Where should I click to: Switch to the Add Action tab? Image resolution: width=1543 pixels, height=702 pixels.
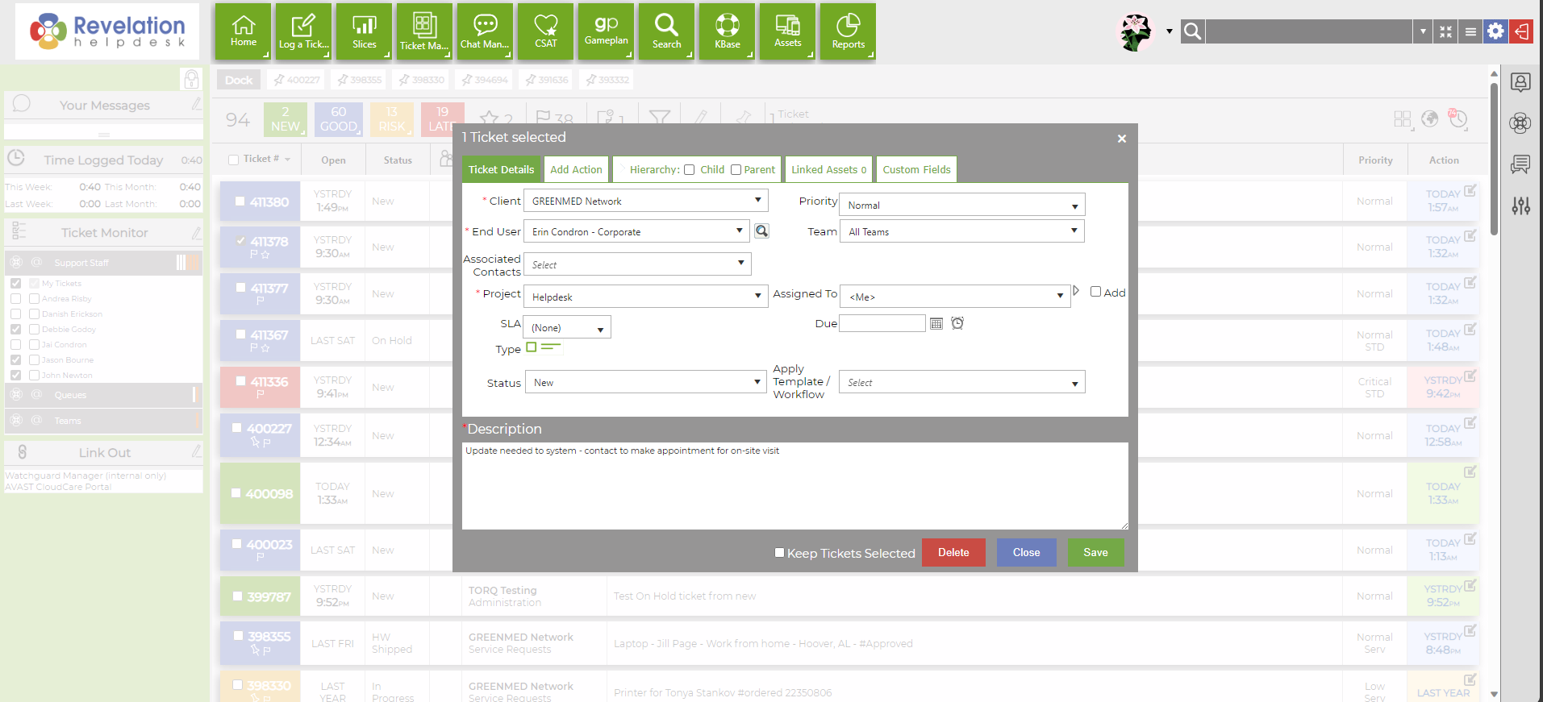click(x=576, y=169)
